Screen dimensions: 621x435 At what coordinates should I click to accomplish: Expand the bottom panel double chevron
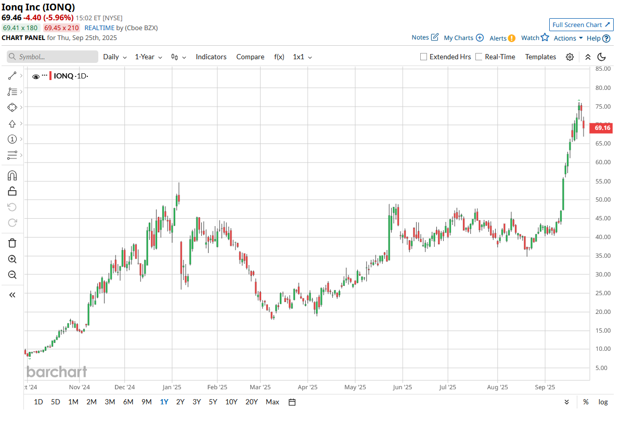point(567,402)
